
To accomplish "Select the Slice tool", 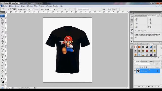I will [2, 32].
